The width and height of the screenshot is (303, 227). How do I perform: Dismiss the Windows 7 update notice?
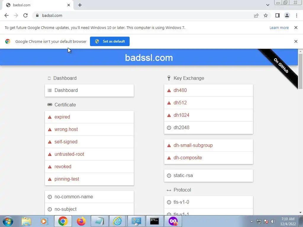pyautogui.click(x=296, y=27)
